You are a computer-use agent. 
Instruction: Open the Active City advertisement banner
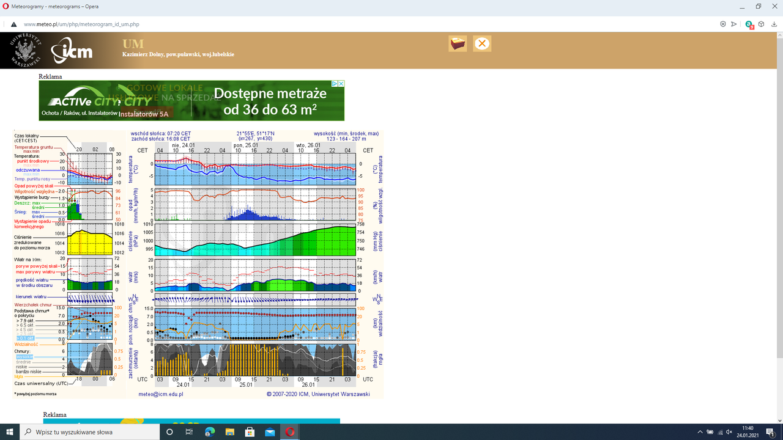(191, 101)
